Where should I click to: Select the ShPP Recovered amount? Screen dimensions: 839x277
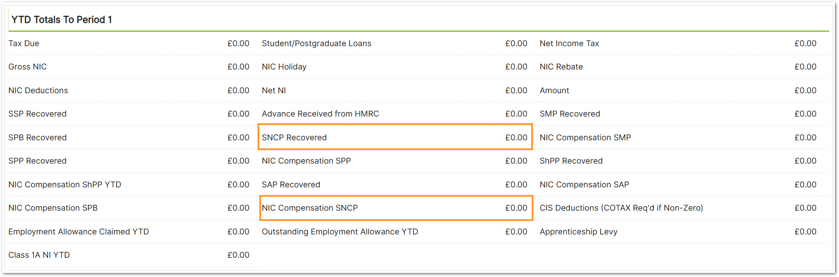[805, 161]
